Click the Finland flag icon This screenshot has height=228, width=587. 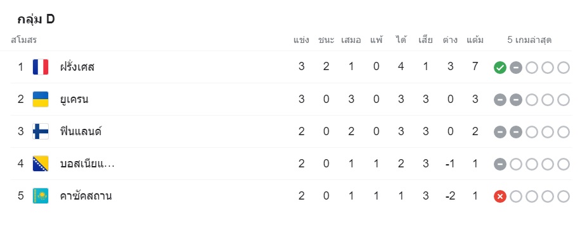coord(41,131)
